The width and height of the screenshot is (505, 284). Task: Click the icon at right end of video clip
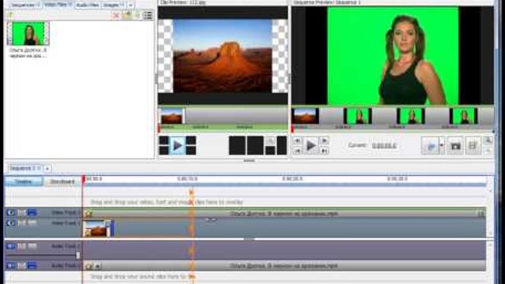[x=480, y=213]
